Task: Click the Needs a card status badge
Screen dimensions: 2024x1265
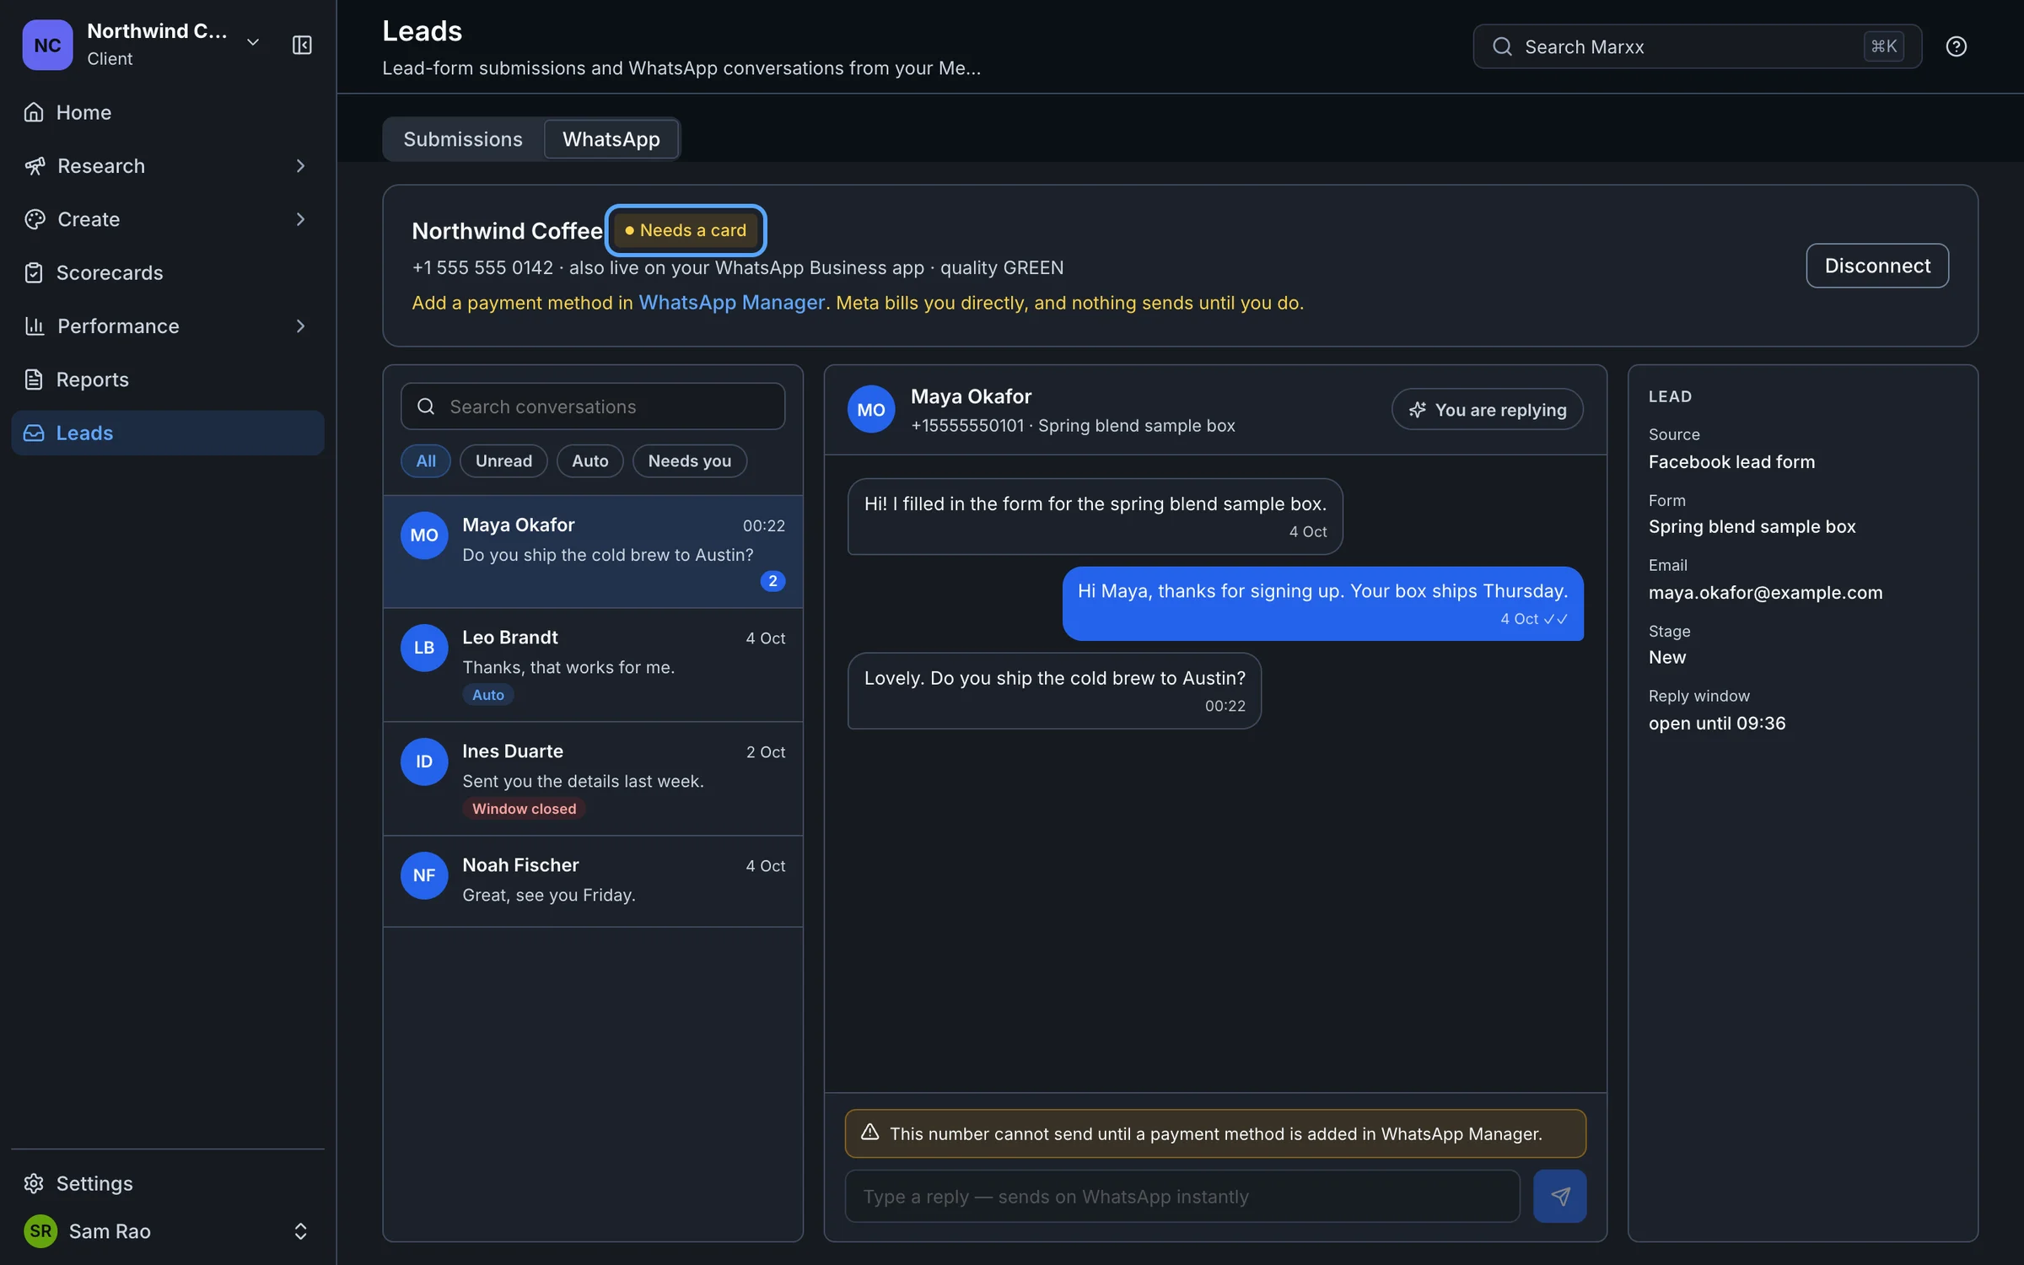Action: [x=686, y=230]
